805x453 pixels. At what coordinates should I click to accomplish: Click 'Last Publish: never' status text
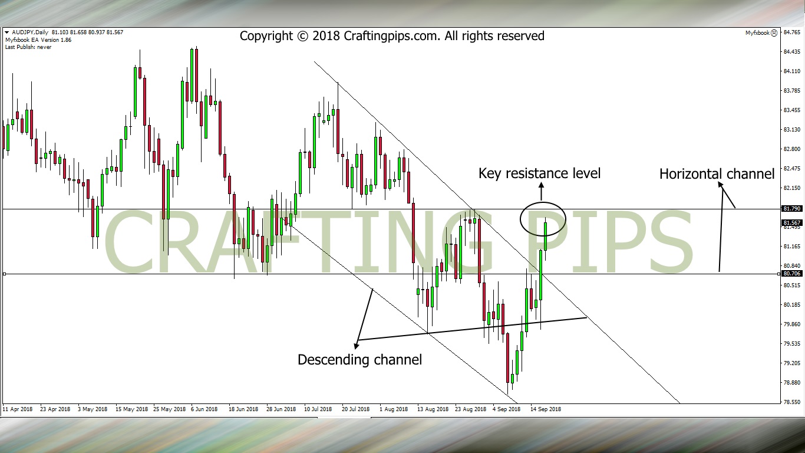pyautogui.click(x=28, y=47)
